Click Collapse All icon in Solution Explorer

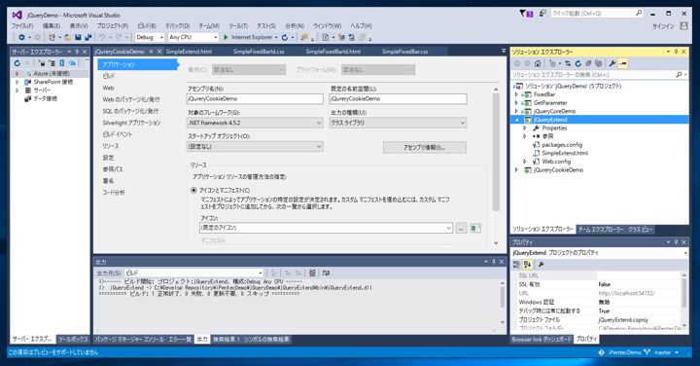(588, 63)
